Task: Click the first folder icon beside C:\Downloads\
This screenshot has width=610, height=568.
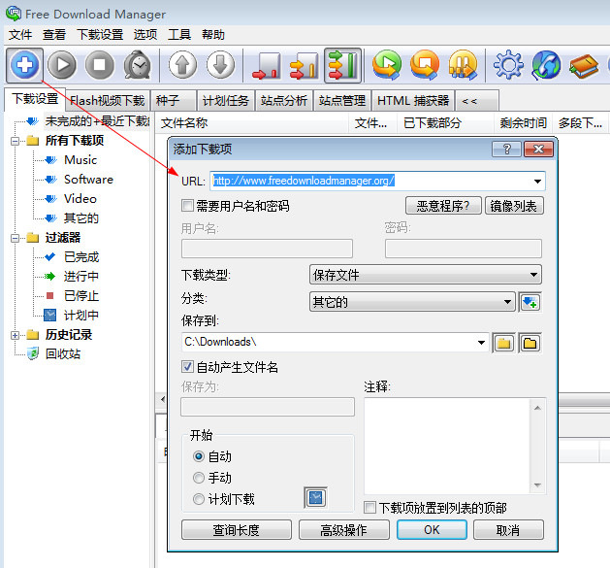Action: [x=503, y=343]
